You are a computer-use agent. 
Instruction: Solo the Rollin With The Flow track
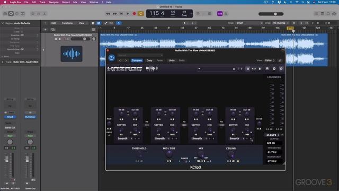point(60,39)
